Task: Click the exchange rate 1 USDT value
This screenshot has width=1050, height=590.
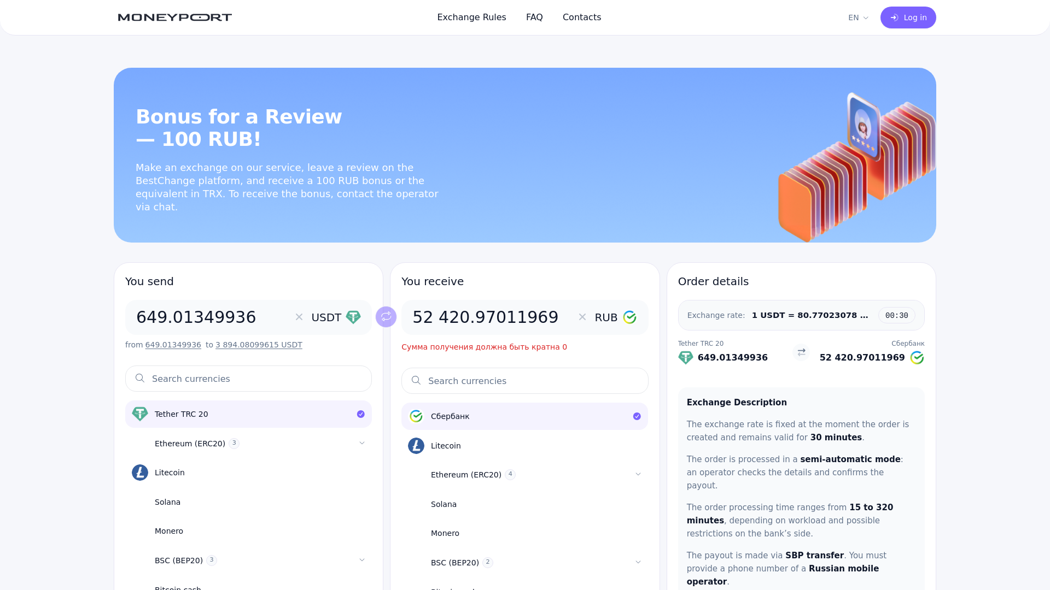Action: pos(810,315)
